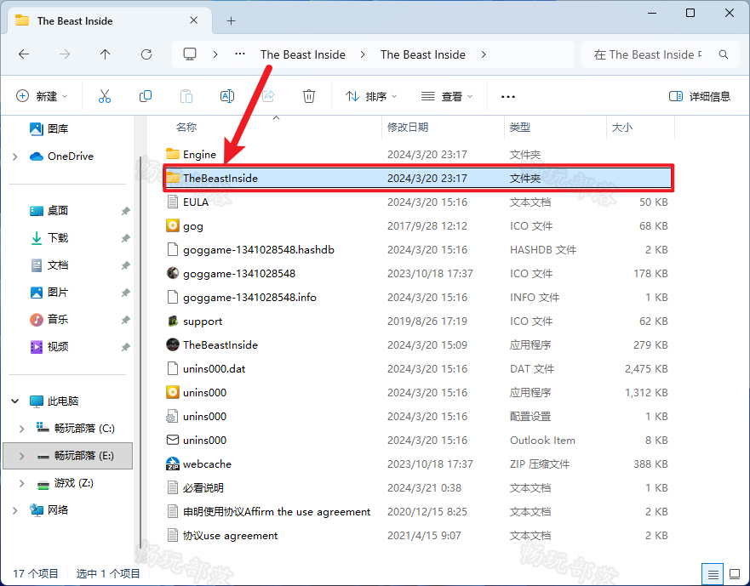
Task: Expand the OneDrive tree node
Action: (15, 156)
